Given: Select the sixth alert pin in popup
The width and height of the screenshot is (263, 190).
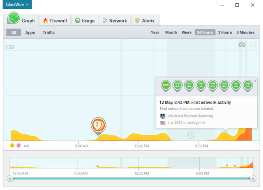Looking at the screenshot, I should pos(224,86).
